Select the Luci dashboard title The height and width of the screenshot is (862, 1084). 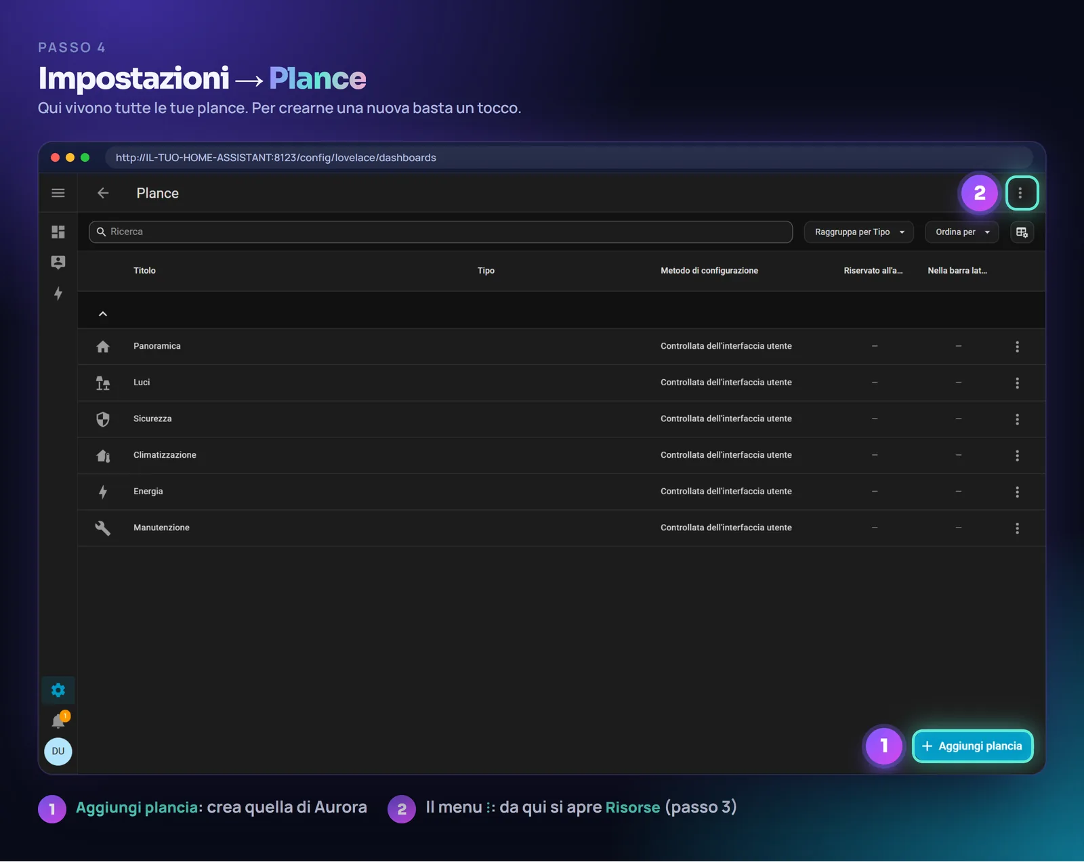coord(142,383)
